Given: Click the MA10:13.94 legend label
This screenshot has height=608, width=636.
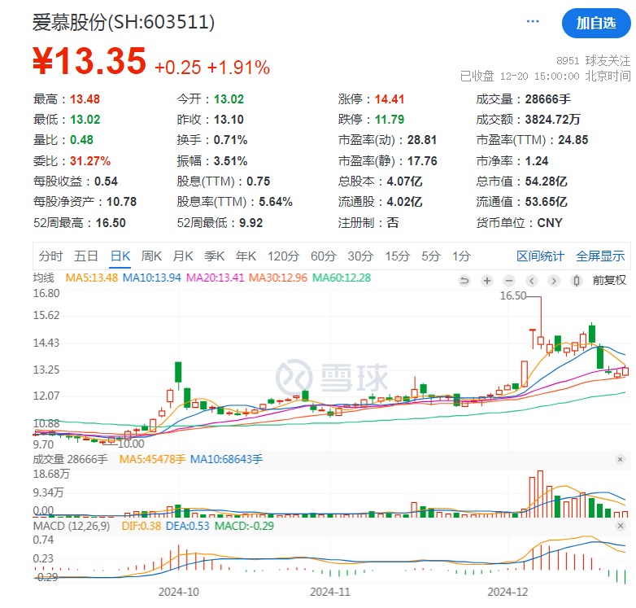Looking at the screenshot, I should coord(152,278).
